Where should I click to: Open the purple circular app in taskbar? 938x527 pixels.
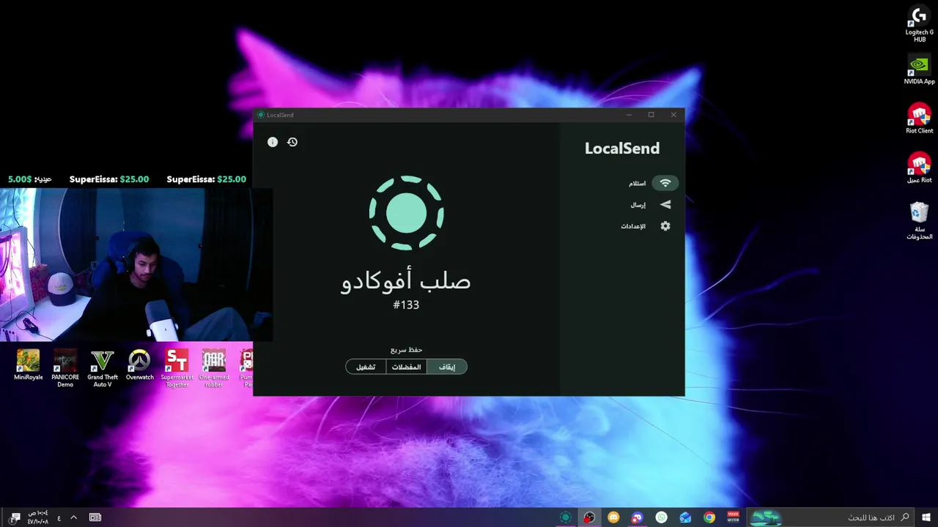point(638,517)
